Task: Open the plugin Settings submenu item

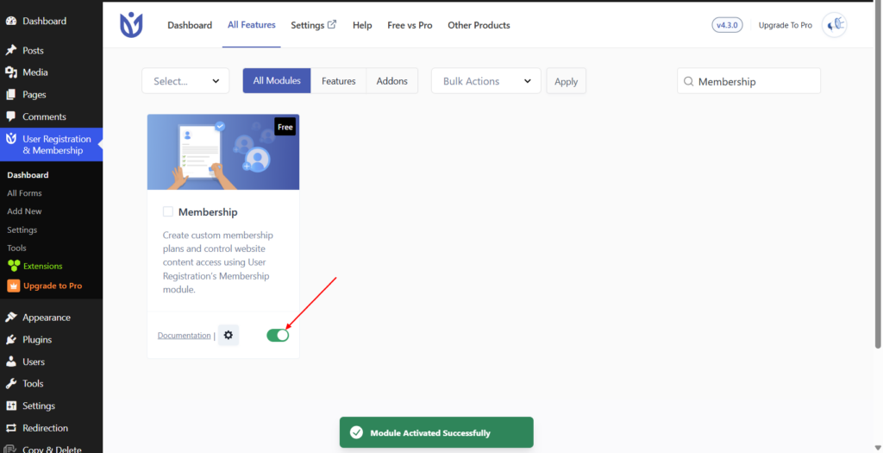Action: [x=22, y=230]
